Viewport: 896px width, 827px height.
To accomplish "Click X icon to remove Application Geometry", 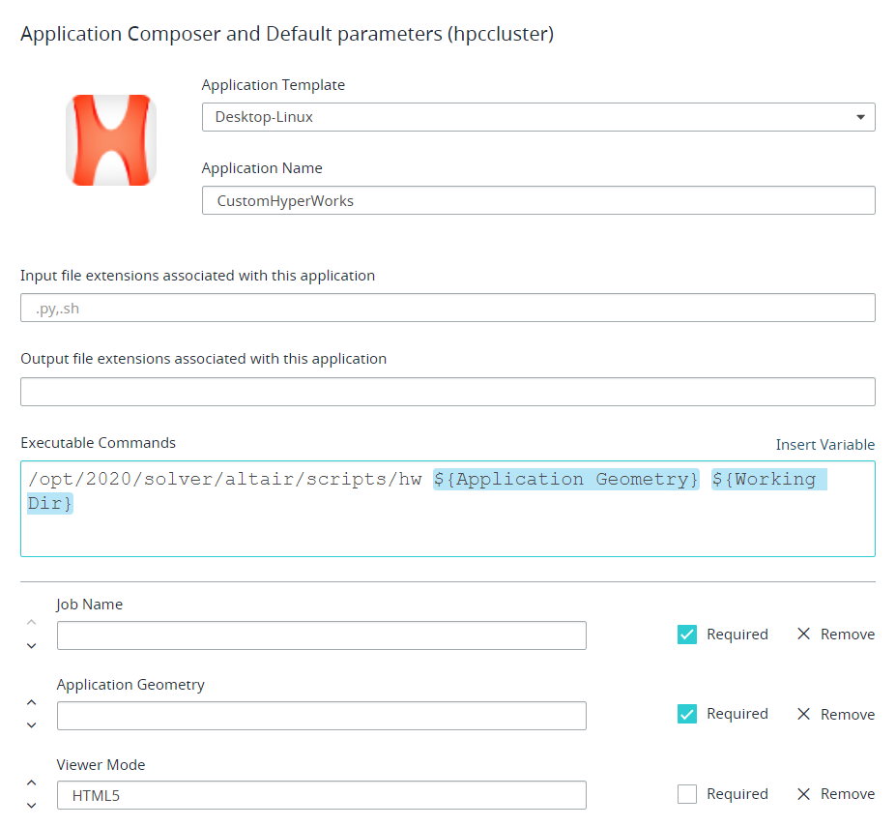I will (803, 714).
